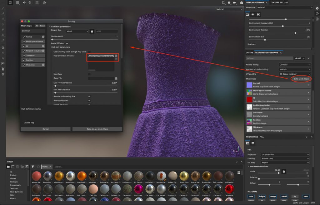Adjust the Dilation Width slider

(x=52, y=40)
